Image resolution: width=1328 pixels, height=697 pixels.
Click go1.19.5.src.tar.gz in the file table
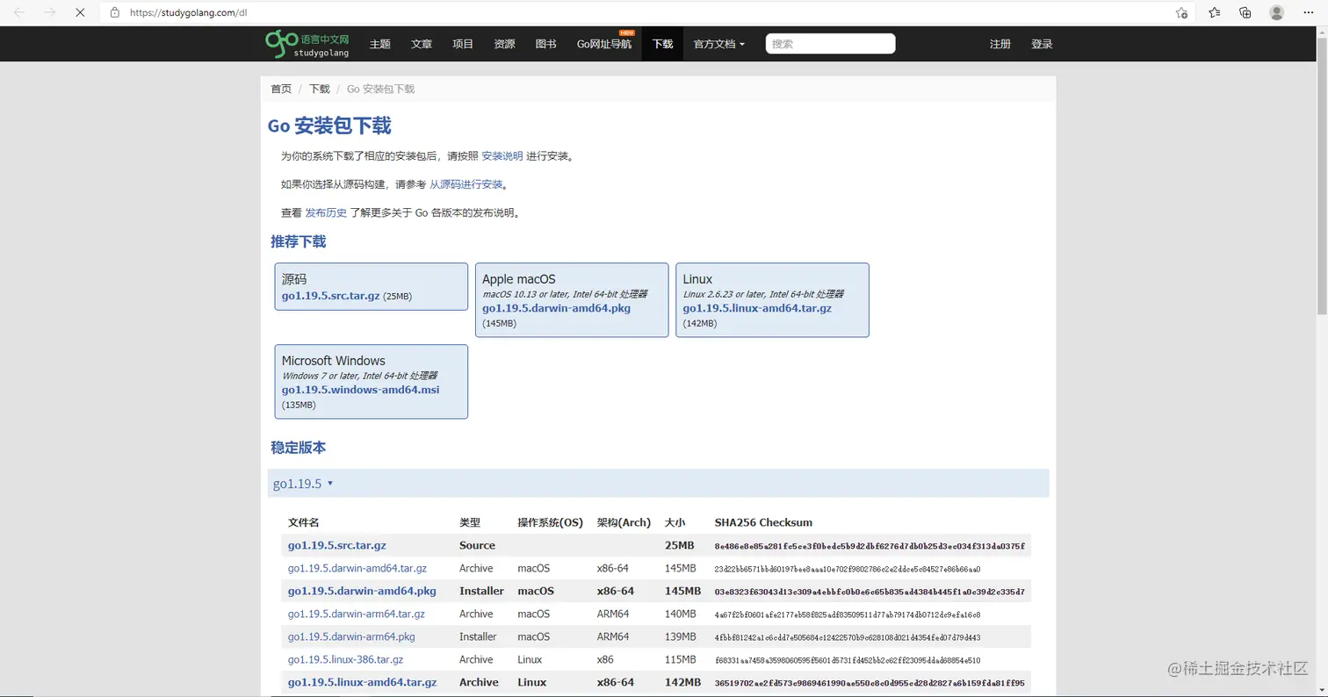coord(337,545)
